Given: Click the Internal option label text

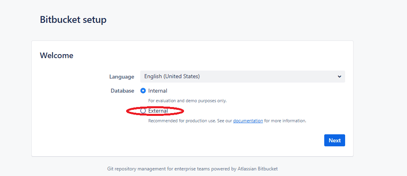Looking at the screenshot, I should pos(157,91).
